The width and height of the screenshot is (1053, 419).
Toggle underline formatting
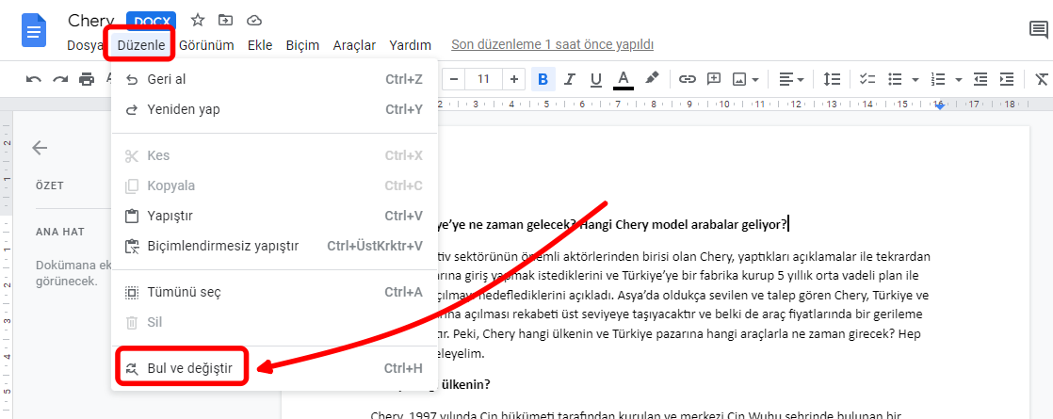click(595, 79)
